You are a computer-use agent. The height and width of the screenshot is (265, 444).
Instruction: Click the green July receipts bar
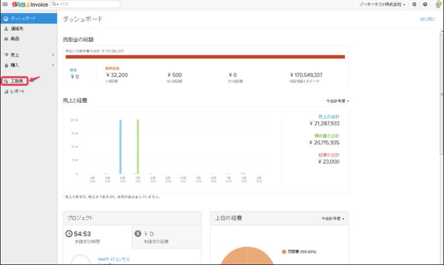[138, 146]
